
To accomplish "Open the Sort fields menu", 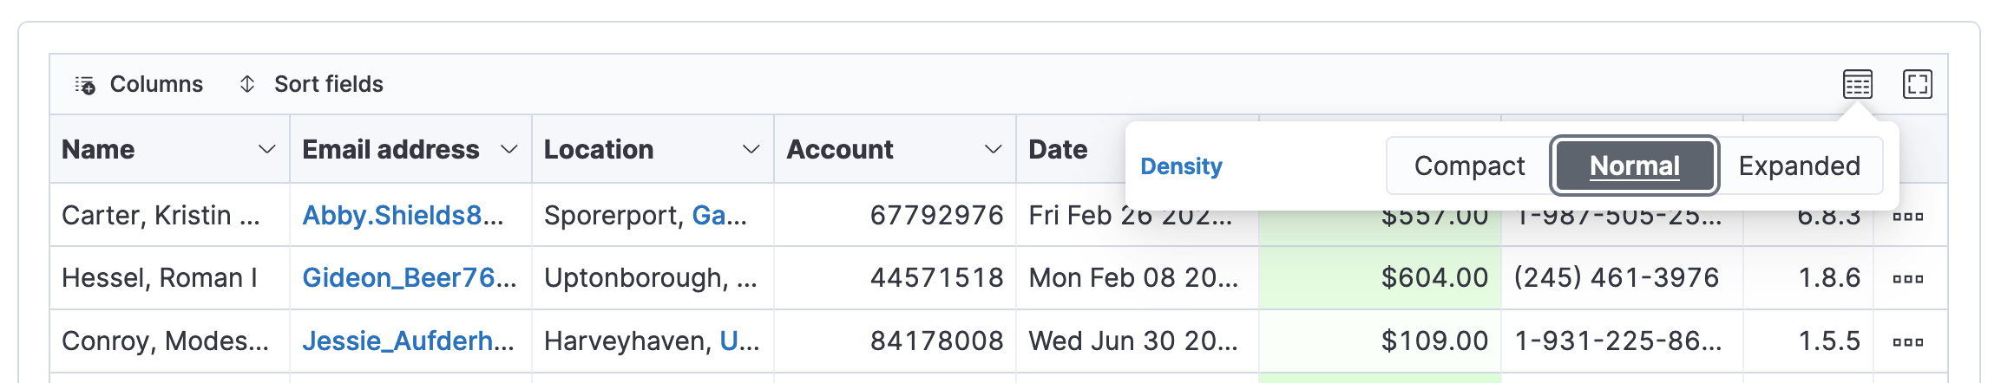I will (311, 84).
